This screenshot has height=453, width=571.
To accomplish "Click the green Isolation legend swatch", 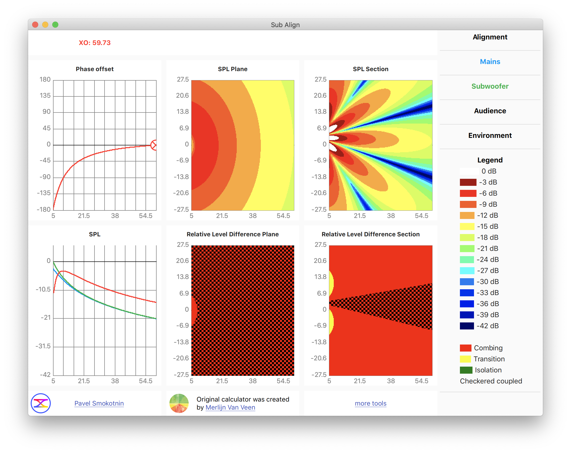I will tap(466, 370).
